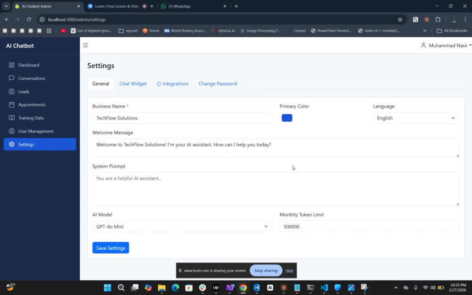The image size is (472, 295).
Task: Open the PowerPoint Present bookmark
Action: (x=331, y=31)
